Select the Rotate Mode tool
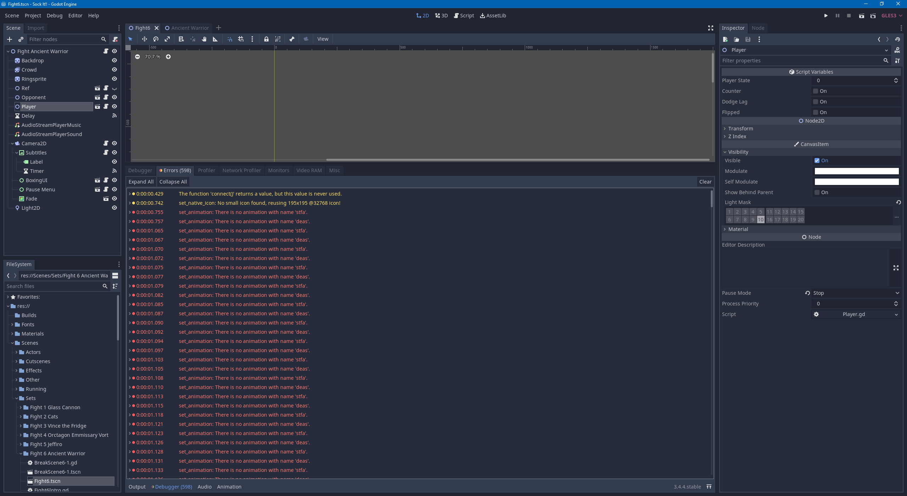 coord(155,39)
